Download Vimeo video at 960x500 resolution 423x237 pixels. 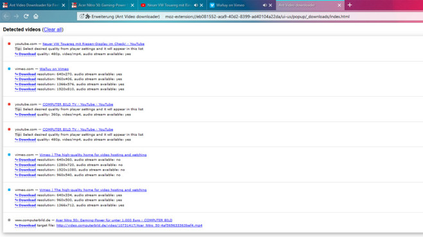pos(25,200)
